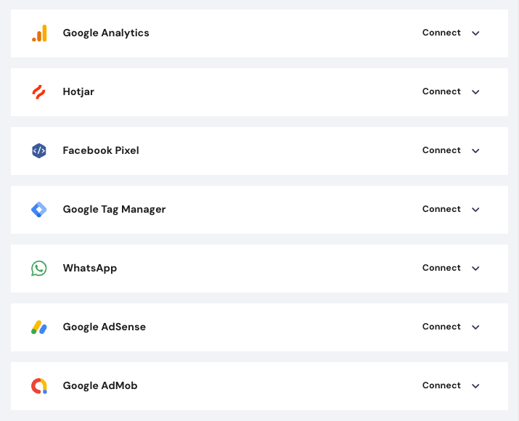The height and width of the screenshot is (421, 519).
Task: Open the Google AdSense dropdown chevron
Action: tap(475, 327)
